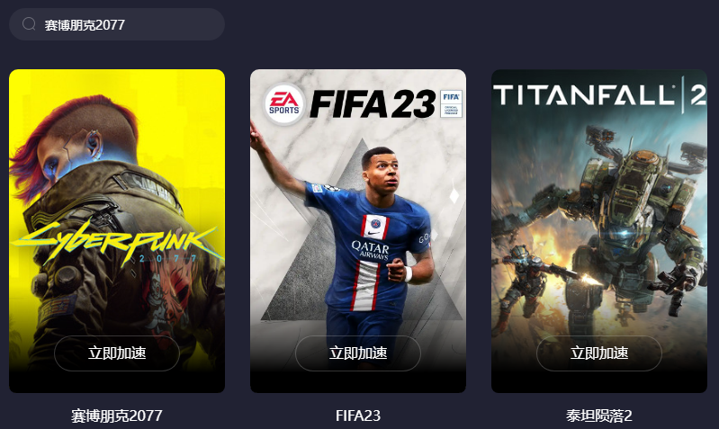Click the FIFA official licensed badge
This screenshot has width=719, height=429.
click(x=451, y=103)
